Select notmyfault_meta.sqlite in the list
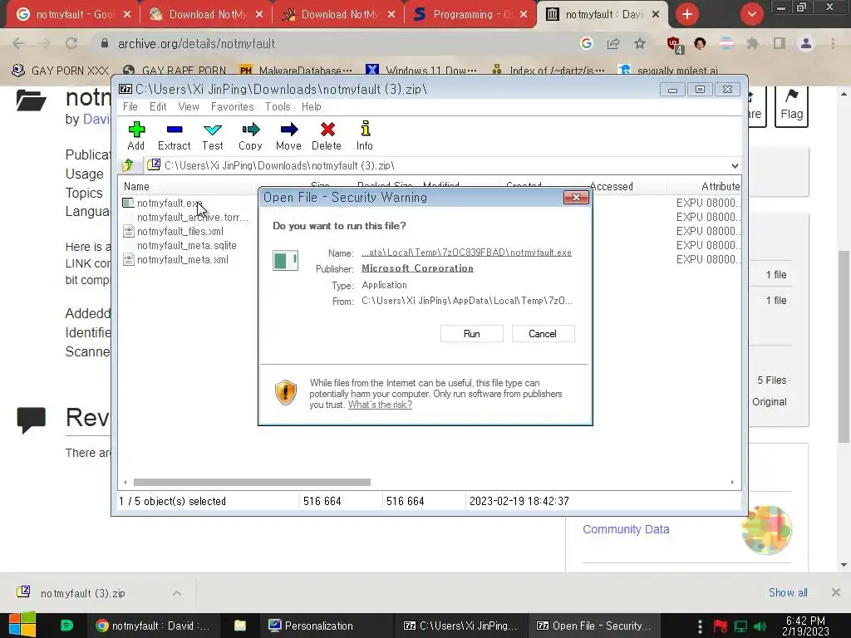 186,245
